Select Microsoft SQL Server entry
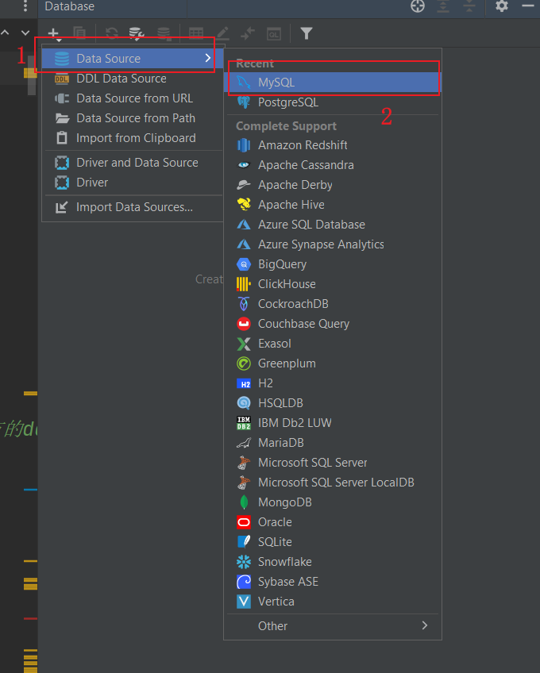Viewport: 540px width, 673px height. (x=333, y=463)
